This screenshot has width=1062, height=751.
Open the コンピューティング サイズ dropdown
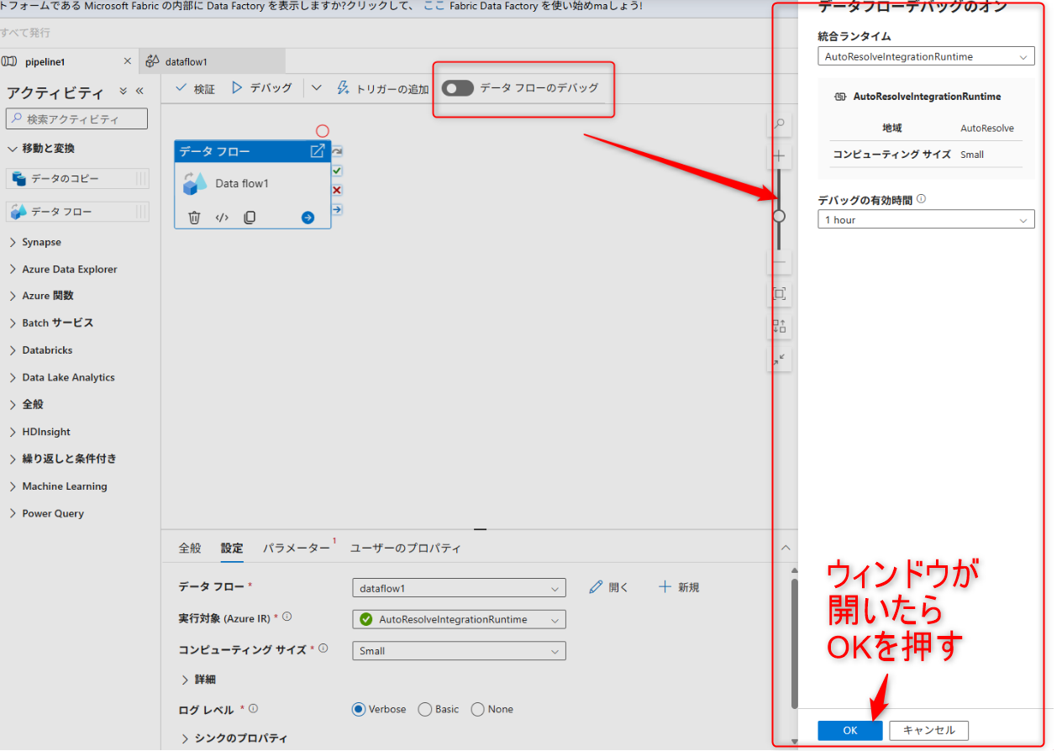(x=459, y=651)
